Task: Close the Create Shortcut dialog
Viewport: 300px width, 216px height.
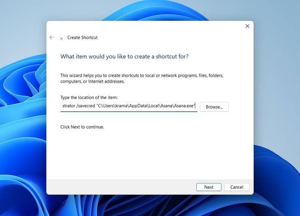Action: (x=247, y=26)
